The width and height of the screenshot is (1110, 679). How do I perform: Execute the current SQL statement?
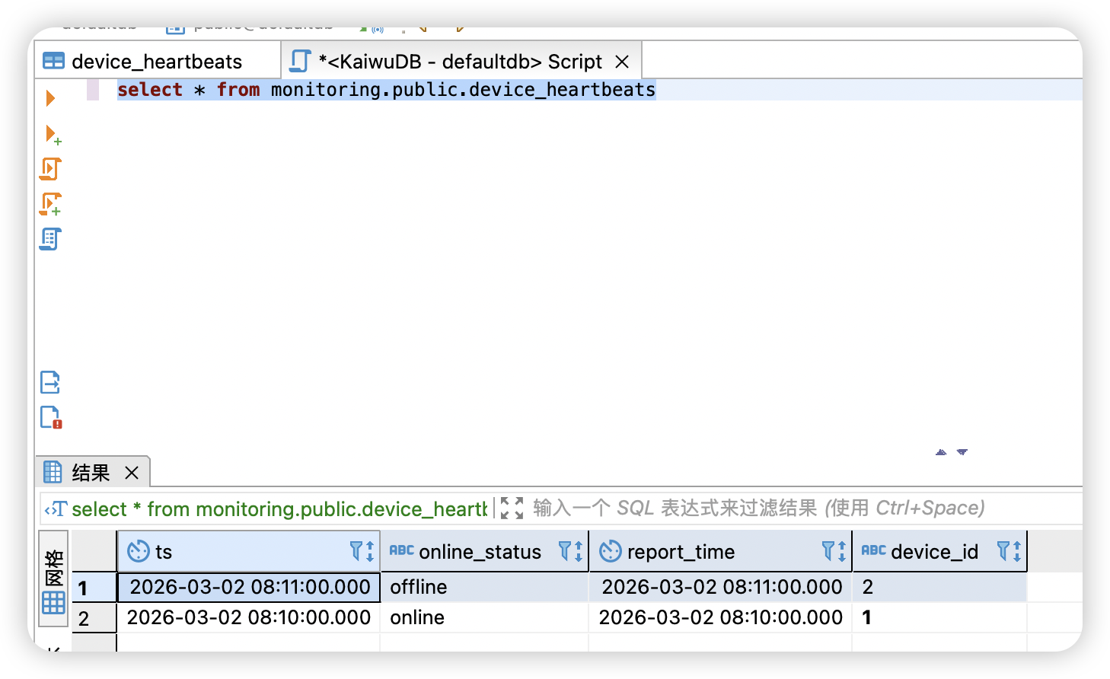51,97
